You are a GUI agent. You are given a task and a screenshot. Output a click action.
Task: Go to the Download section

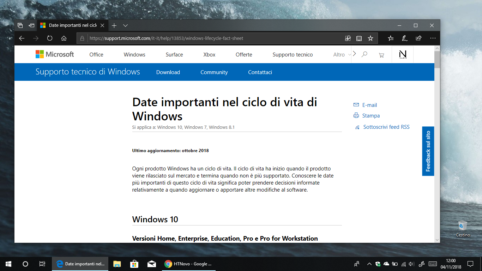click(x=168, y=72)
